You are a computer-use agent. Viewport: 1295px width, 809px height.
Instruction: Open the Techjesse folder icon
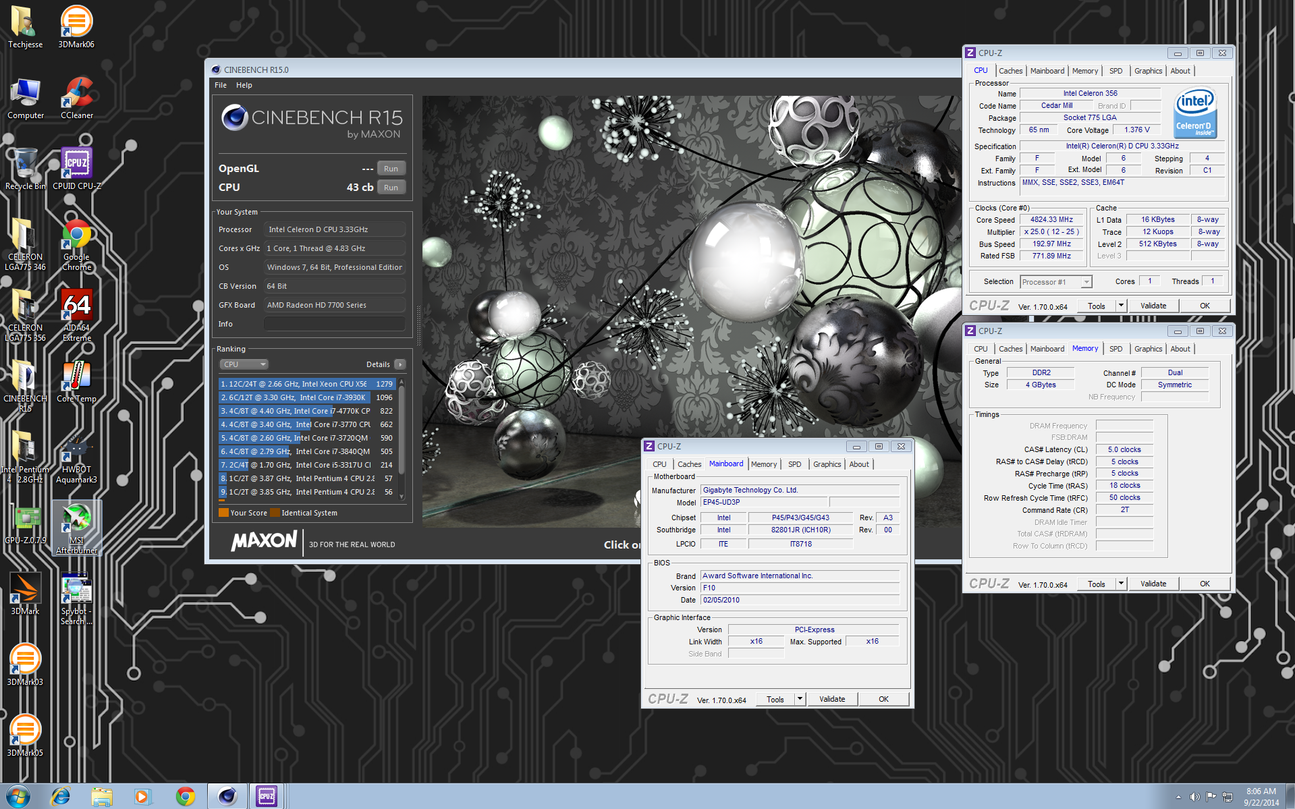click(x=25, y=27)
